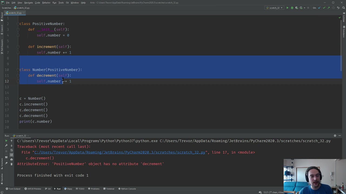Collapse the __init__ method fold marker
This screenshot has width=346, height=194.
pos(18,30)
